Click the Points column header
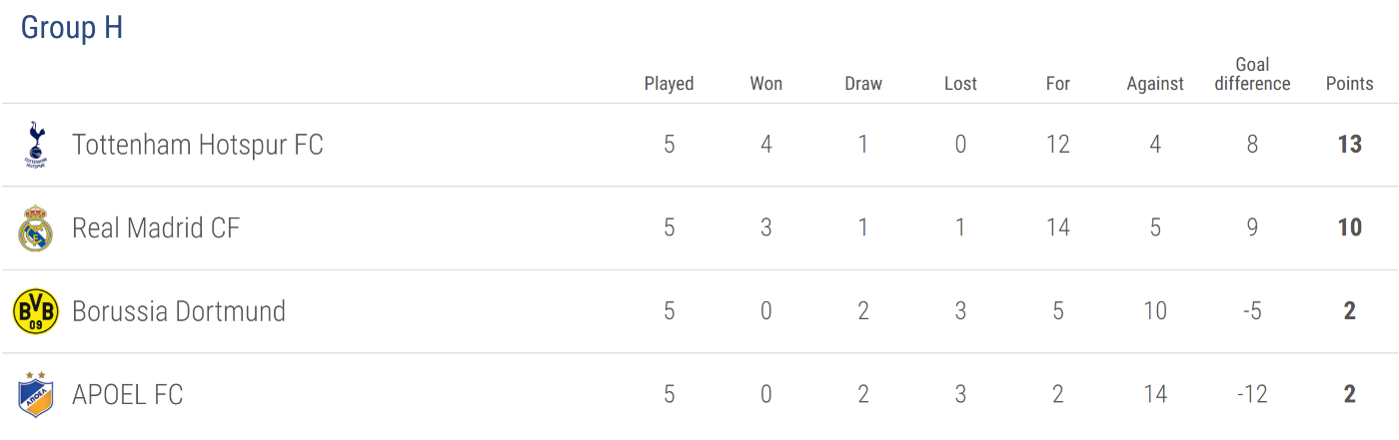Viewport: 1399px width, 440px height. pos(1350,84)
